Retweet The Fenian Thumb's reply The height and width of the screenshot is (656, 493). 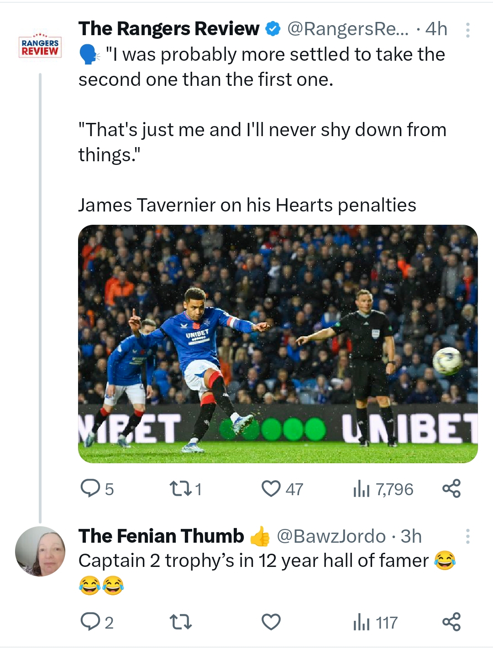tap(180, 622)
